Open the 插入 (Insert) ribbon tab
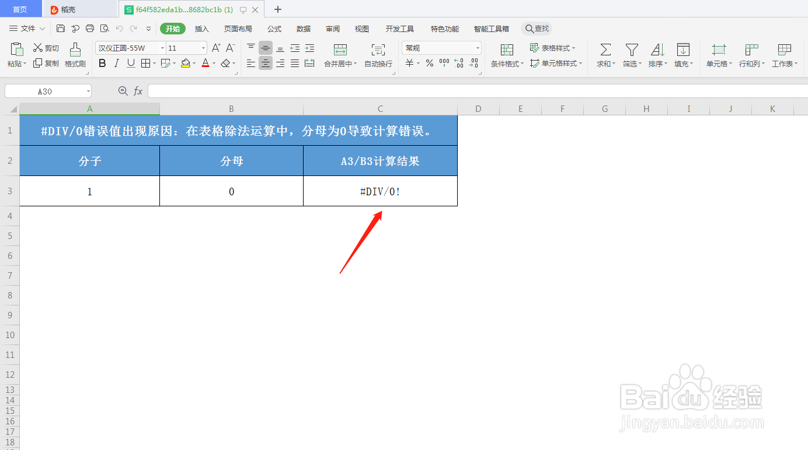 point(202,29)
